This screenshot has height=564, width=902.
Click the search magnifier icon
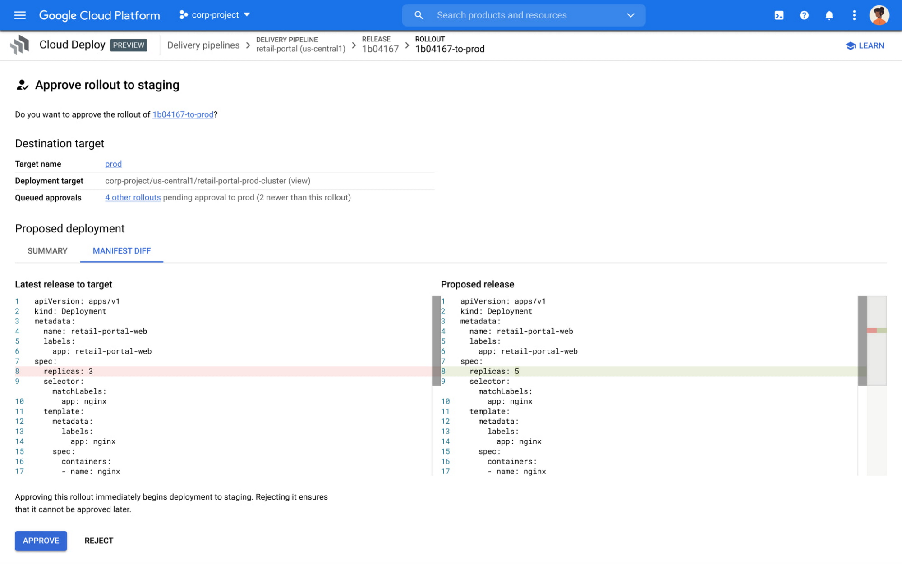point(419,15)
